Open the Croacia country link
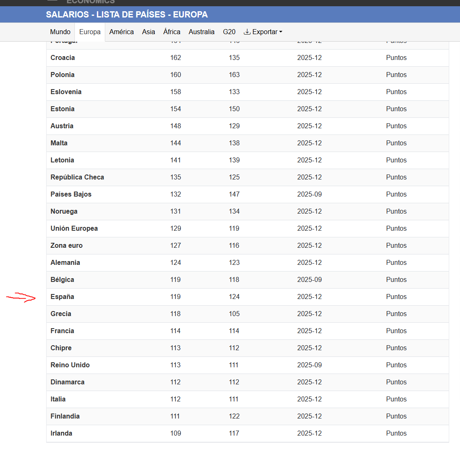460x451 pixels. tap(62, 57)
